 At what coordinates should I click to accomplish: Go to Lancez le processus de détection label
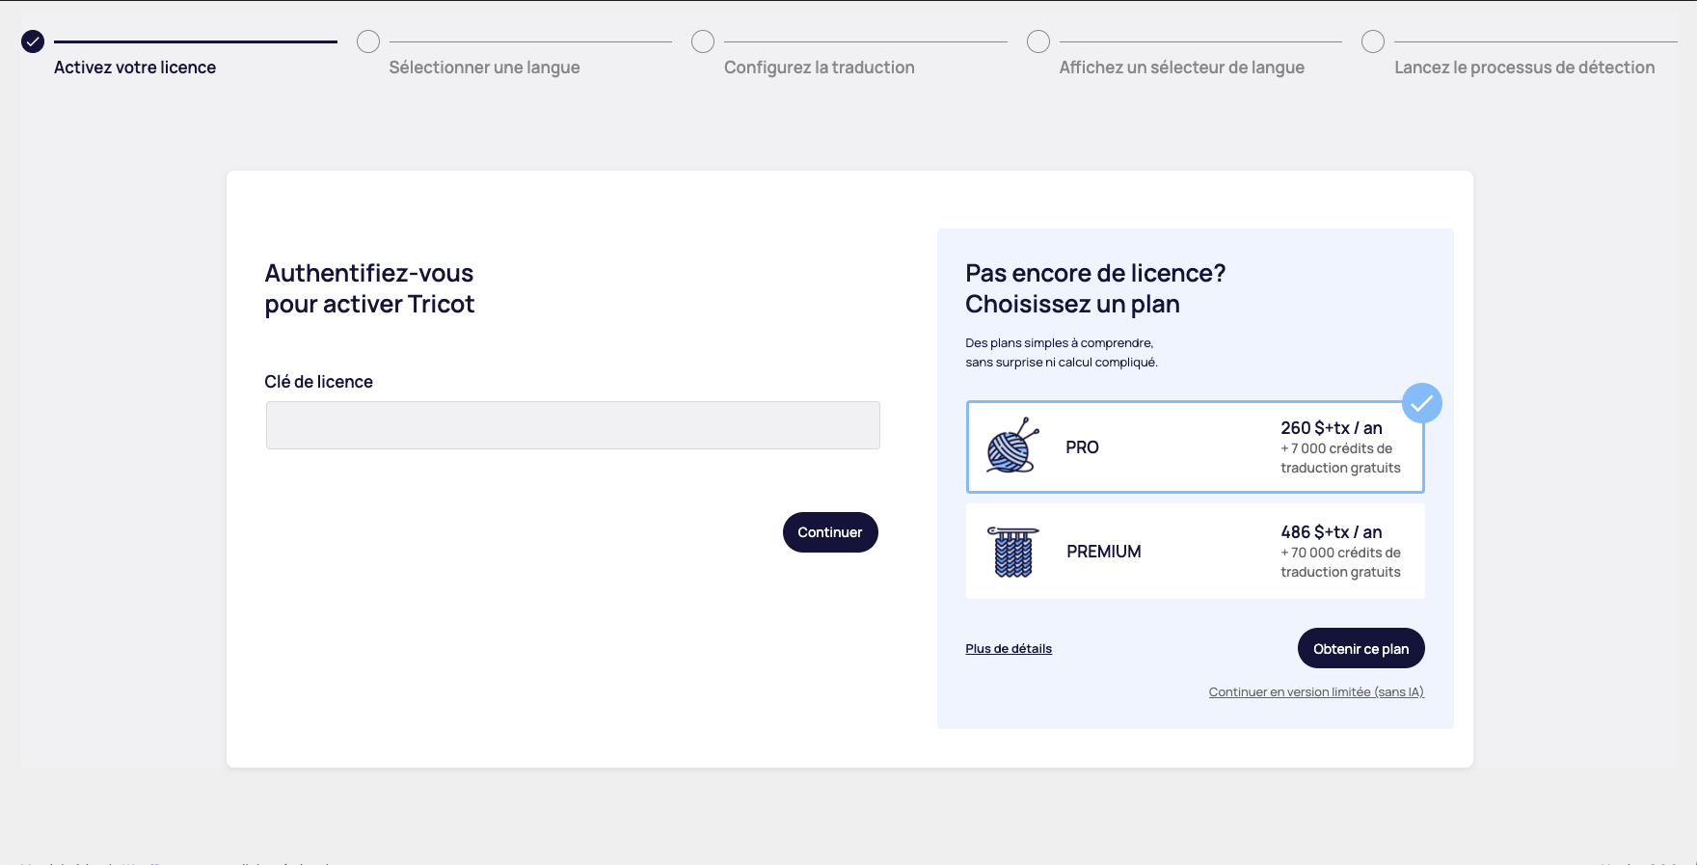pyautogui.click(x=1524, y=68)
